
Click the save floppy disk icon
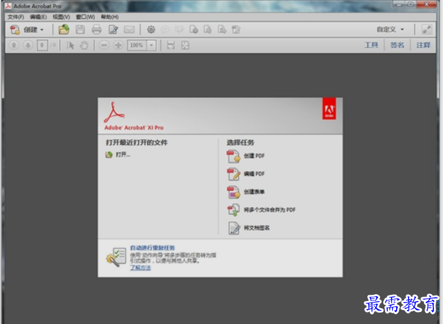click(80, 29)
